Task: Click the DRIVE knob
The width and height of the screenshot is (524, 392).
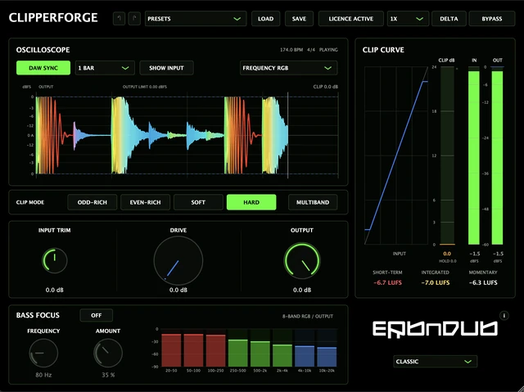Action: pos(178,260)
